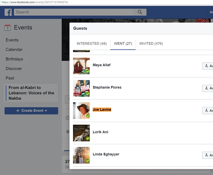Open Discover in the Events sidebar
213x175 pixels.
[x=14, y=69]
